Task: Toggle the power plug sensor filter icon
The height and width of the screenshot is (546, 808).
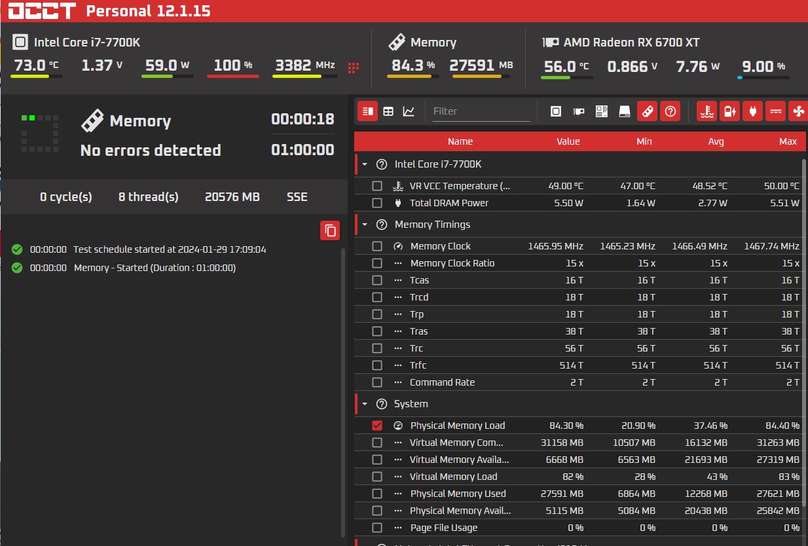Action: (752, 111)
